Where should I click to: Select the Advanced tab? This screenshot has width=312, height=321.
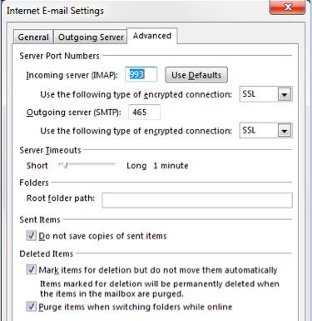[152, 36]
